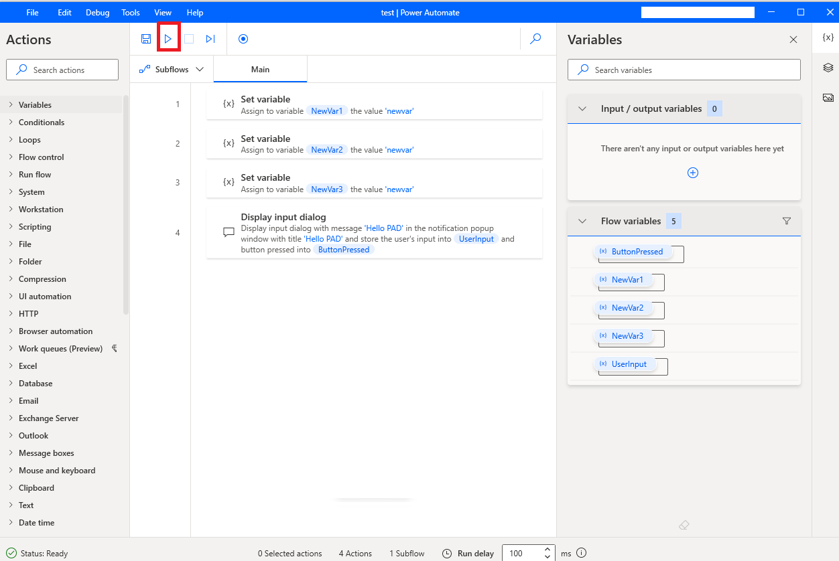Expand System actions group

11,191
